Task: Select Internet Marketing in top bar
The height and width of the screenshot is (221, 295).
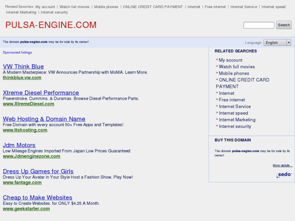Action: 21,12
